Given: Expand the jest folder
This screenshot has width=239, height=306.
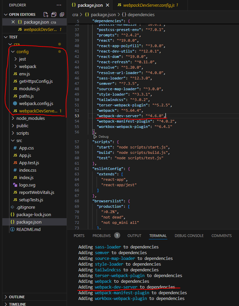Looking at the screenshot, I should [23, 59].
